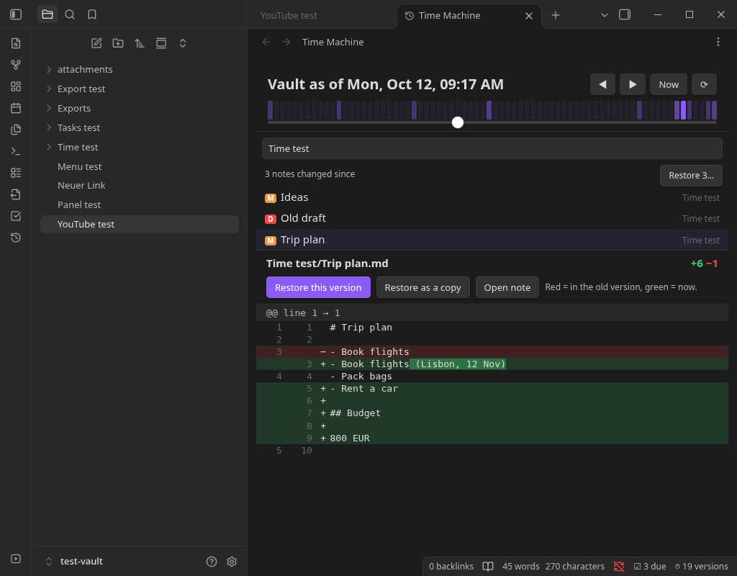Collapse or expand all folders icon
The width and height of the screenshot is (737, 576).
pyautogui.click(x=183, y=43)
